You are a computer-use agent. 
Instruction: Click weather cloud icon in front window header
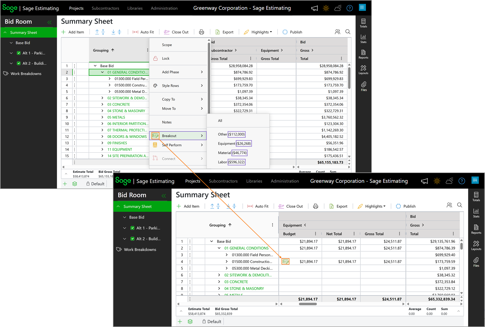(x=449, y=181)
